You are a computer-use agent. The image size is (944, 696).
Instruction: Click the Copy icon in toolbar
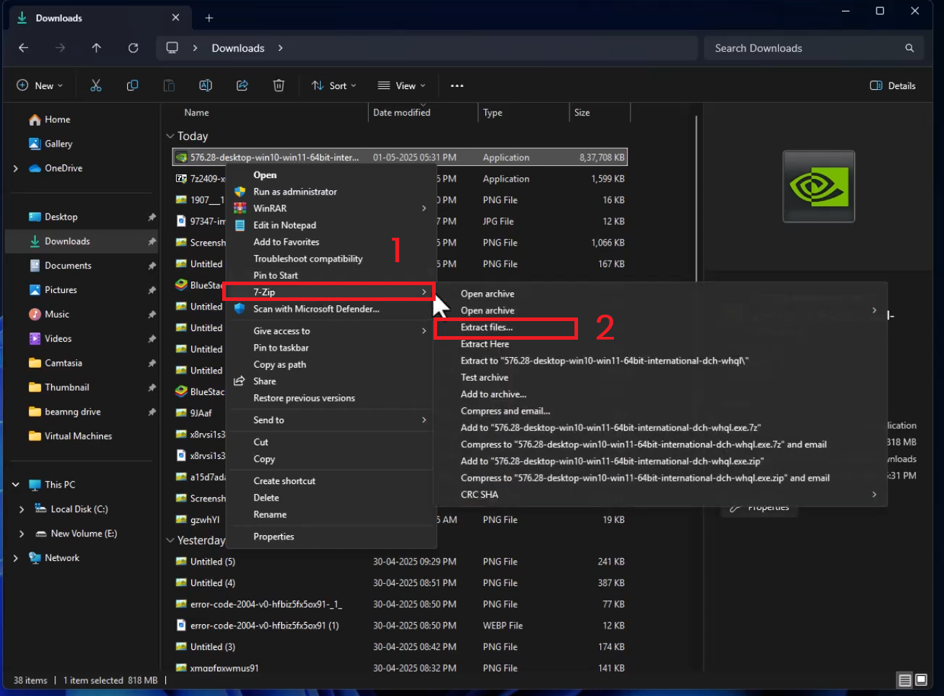coord(132,85)
